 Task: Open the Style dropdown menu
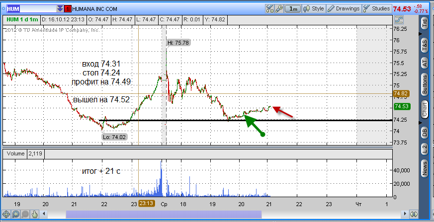tap(314, 9)
